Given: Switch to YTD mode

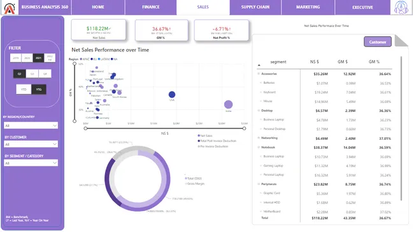Looking at the screenshot, I should point(24,90).
